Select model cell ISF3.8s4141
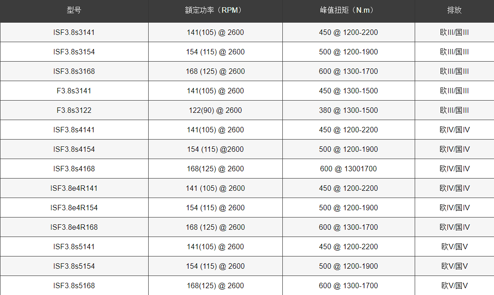 (x=74, y=130)
